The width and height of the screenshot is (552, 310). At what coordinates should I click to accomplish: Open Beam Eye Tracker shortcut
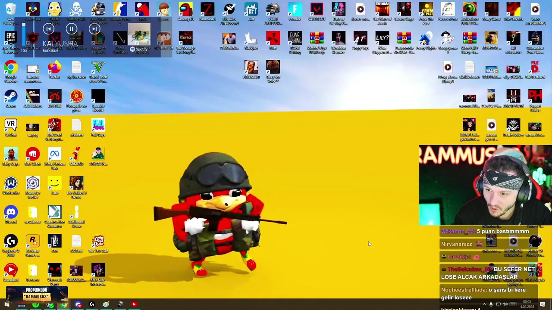coord(33,188)
